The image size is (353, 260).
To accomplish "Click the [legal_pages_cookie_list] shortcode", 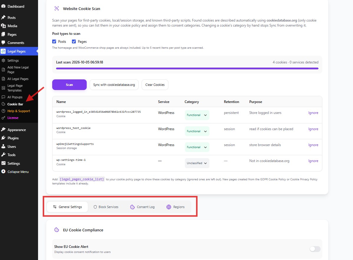I will coord(82,179).
